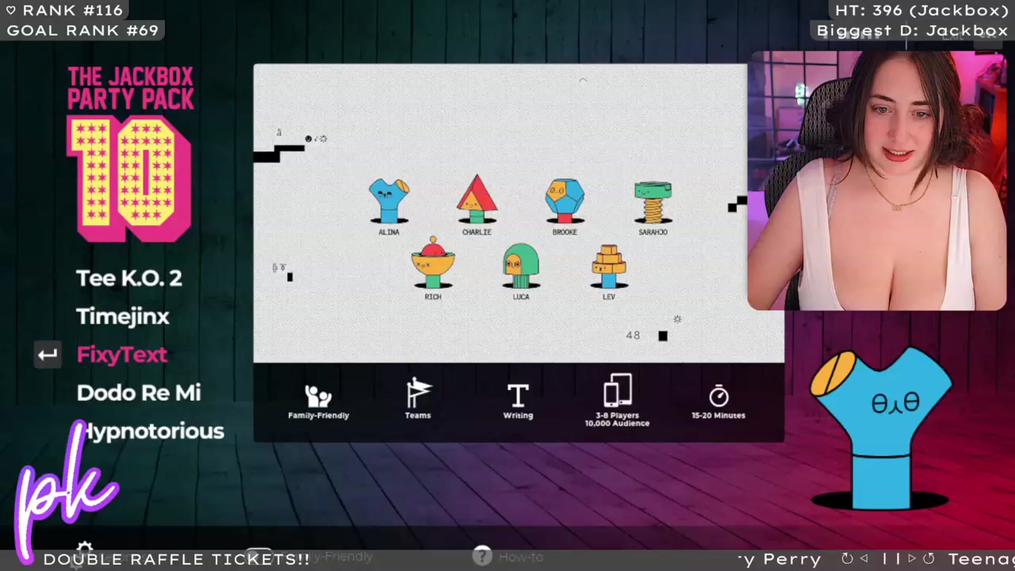Click Luca's green dome avatar
1015x571 pixels.
[521, 265]
